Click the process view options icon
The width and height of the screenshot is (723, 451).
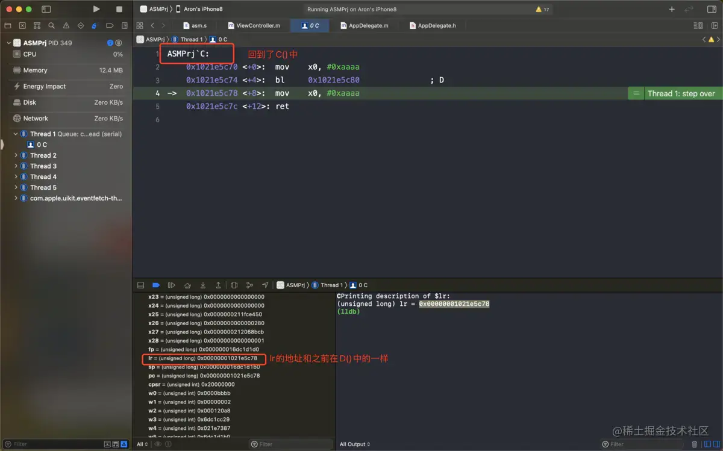coord(119,43)
